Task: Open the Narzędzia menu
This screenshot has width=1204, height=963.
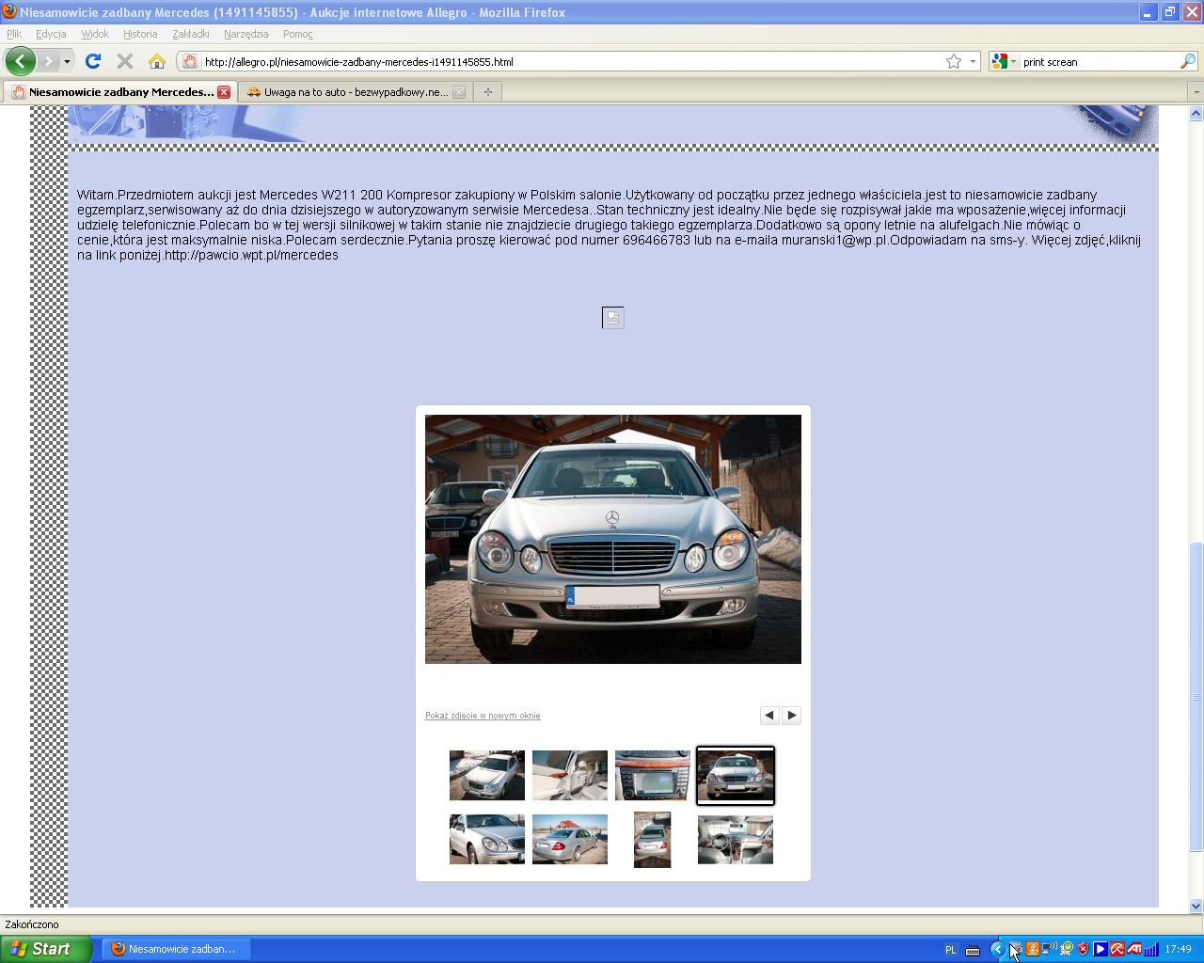Action: pos(246,34)
